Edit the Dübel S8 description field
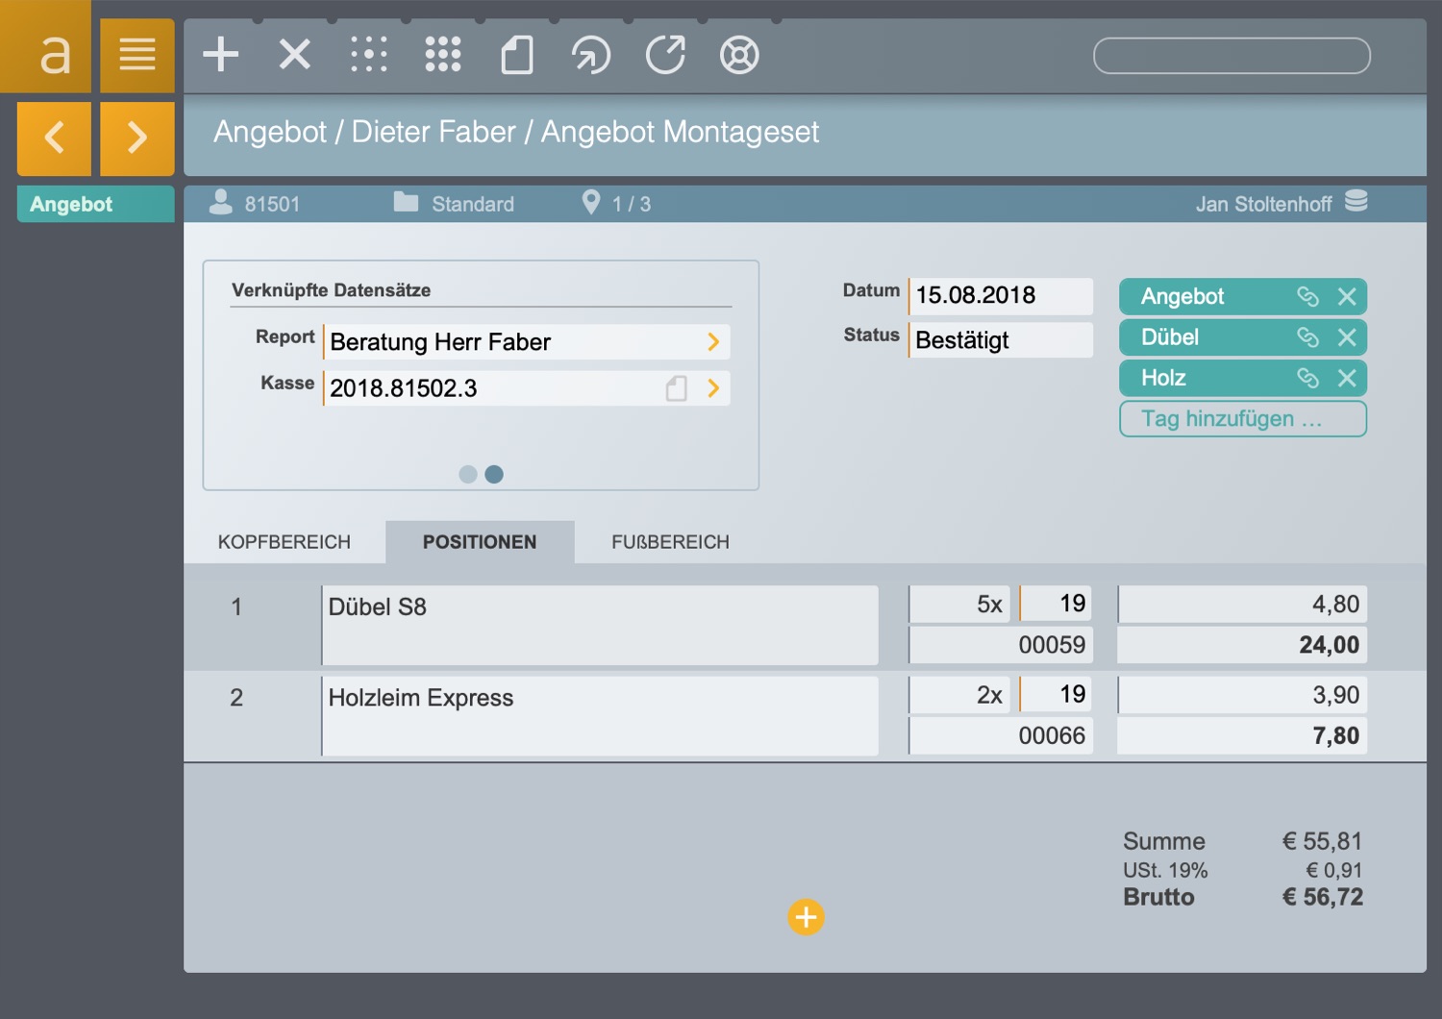1442x1019 pixels. [x=600, y=626]
